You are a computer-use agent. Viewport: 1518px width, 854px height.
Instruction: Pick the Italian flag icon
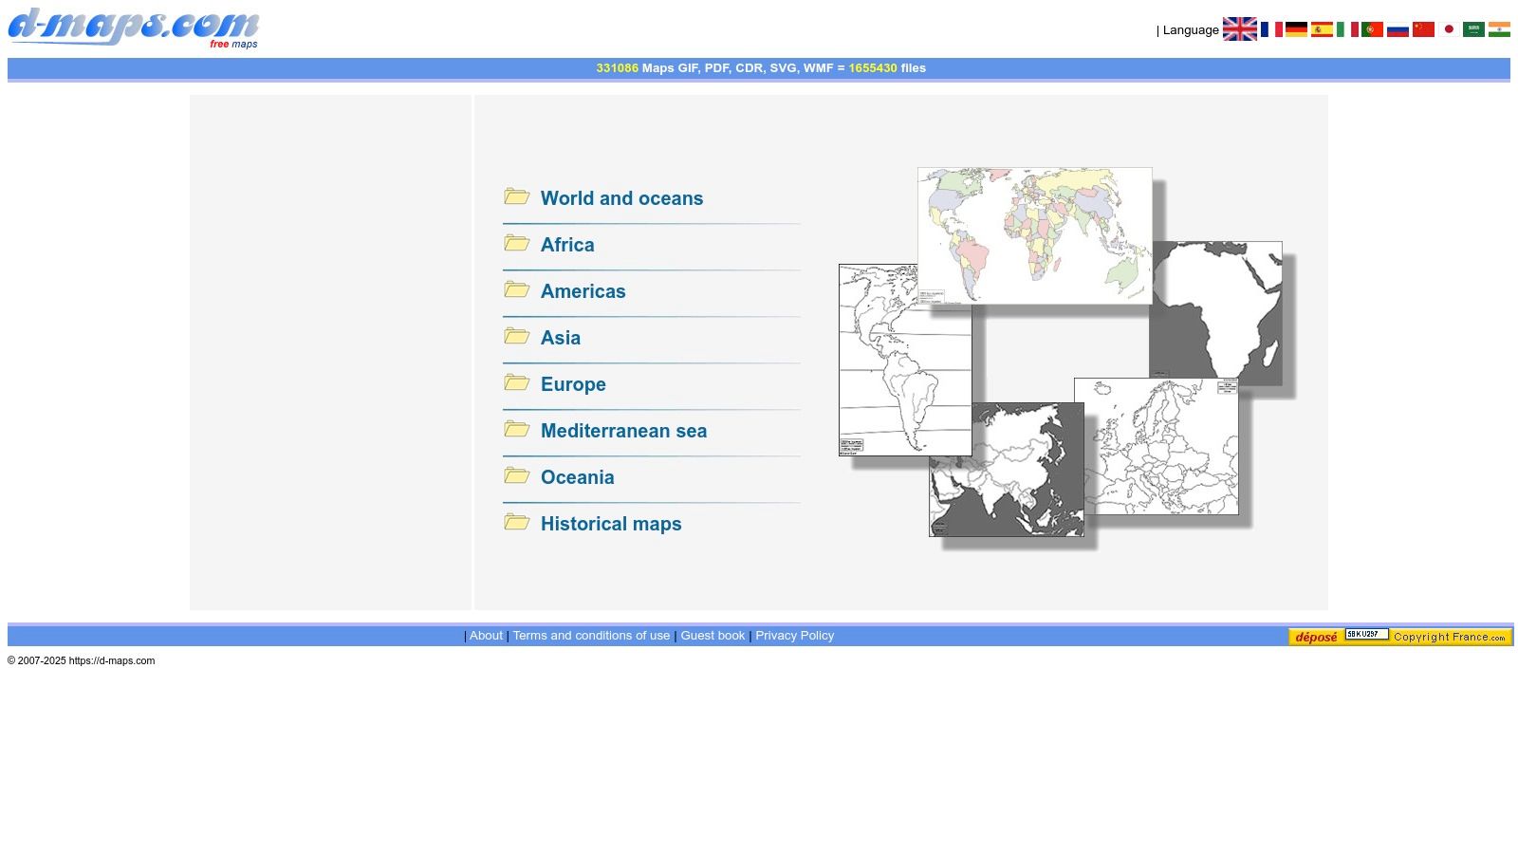tap(1345, 29)
